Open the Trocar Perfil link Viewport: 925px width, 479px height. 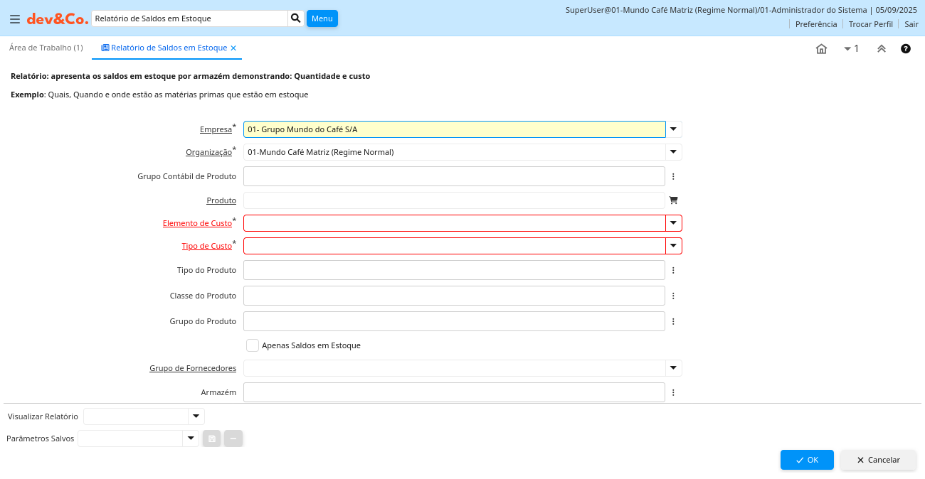tap(870, 24)
